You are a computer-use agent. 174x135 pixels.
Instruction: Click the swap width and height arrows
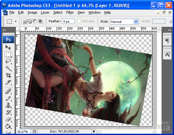click(x=171, y=21)
